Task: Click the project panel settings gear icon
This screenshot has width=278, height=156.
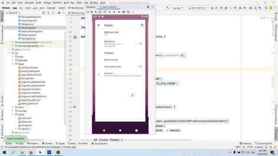Action: [x=59, y=13]
